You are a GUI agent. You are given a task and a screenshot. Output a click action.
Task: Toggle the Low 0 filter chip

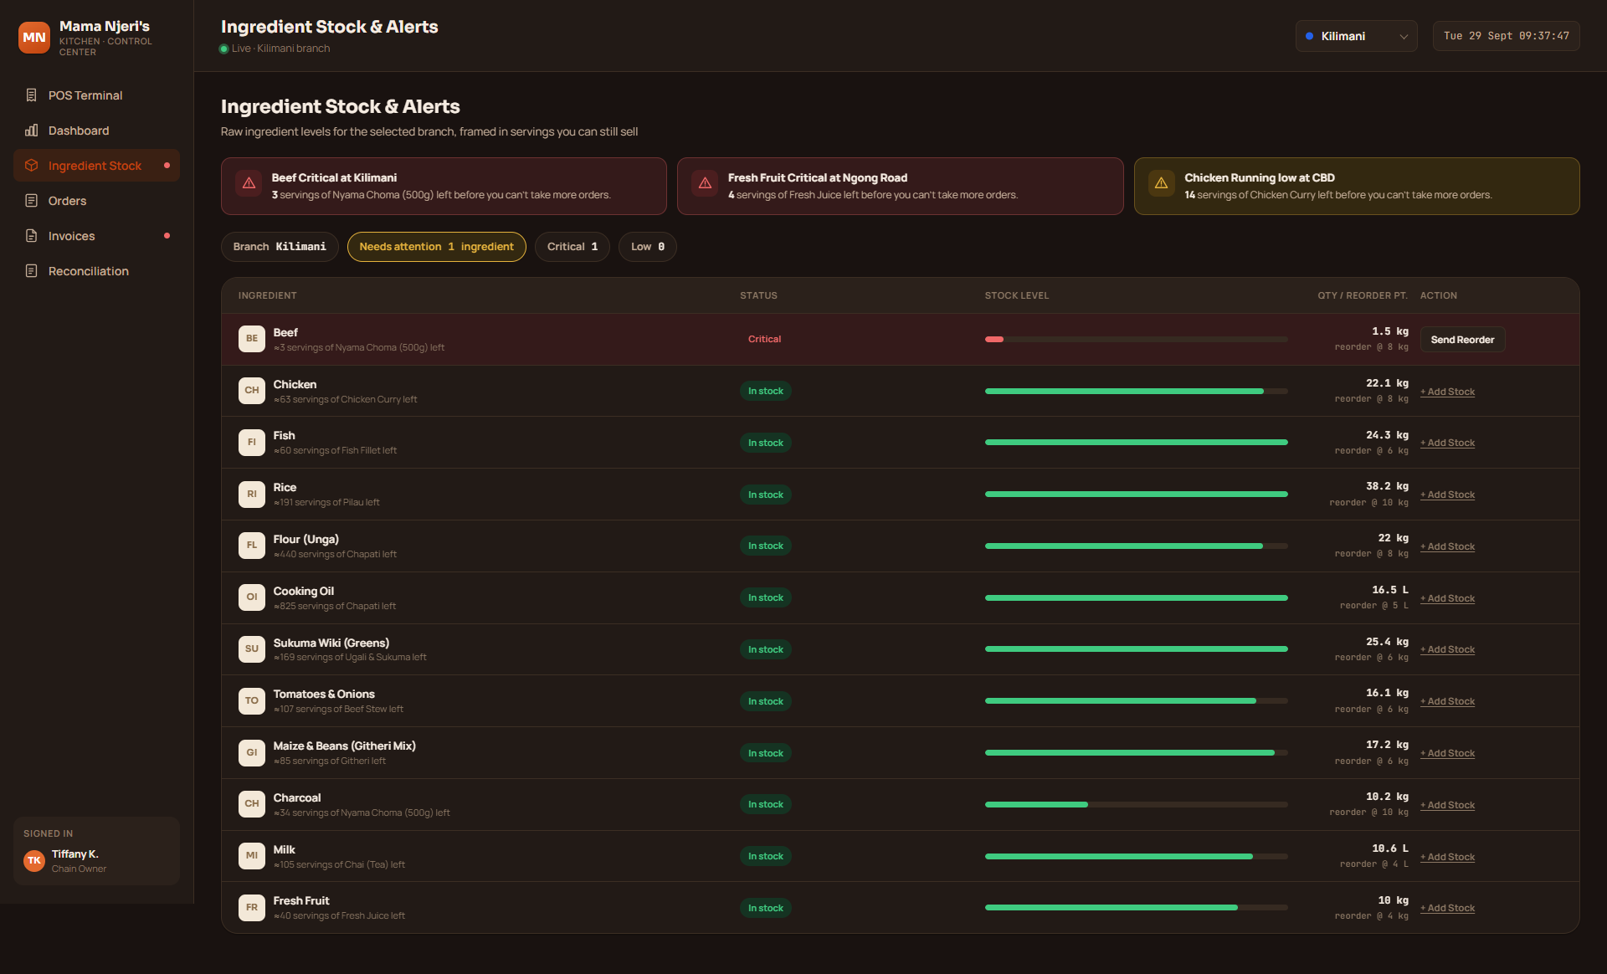[648, 247]
